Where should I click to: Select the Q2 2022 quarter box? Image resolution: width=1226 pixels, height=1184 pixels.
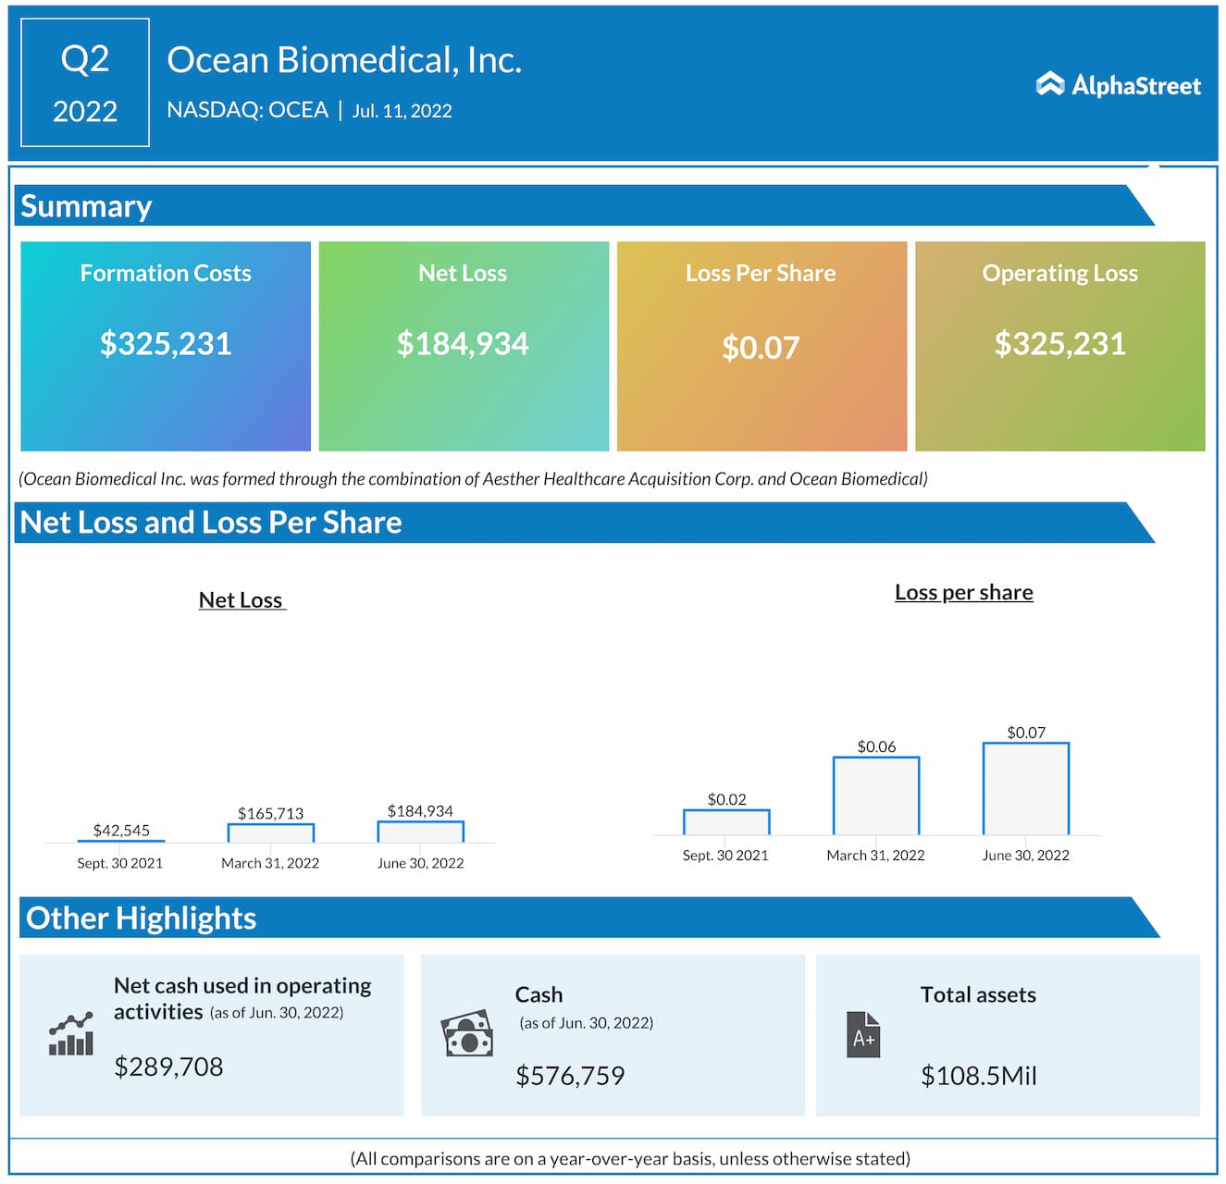(85, 83)
